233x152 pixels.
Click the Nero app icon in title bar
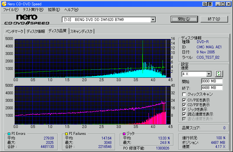(4, 4)
